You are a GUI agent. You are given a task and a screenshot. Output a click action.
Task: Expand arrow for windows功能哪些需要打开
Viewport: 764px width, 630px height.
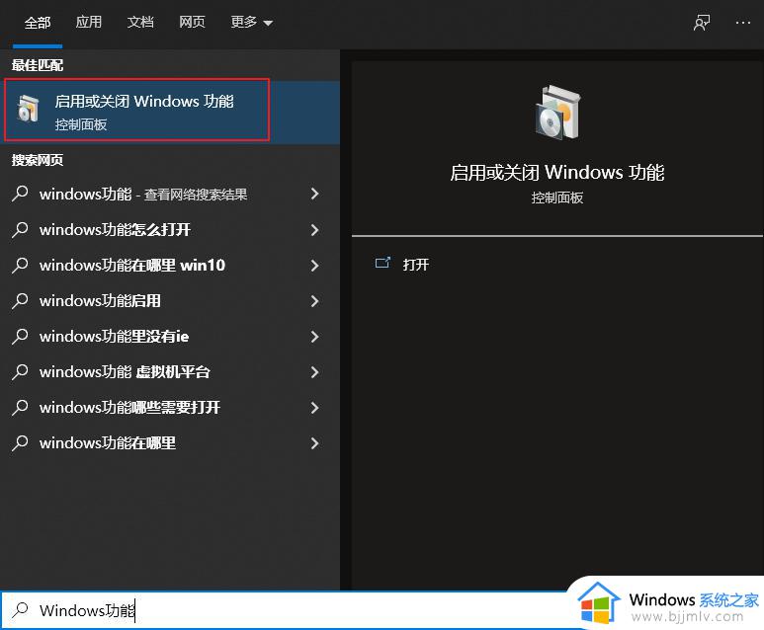314,407
